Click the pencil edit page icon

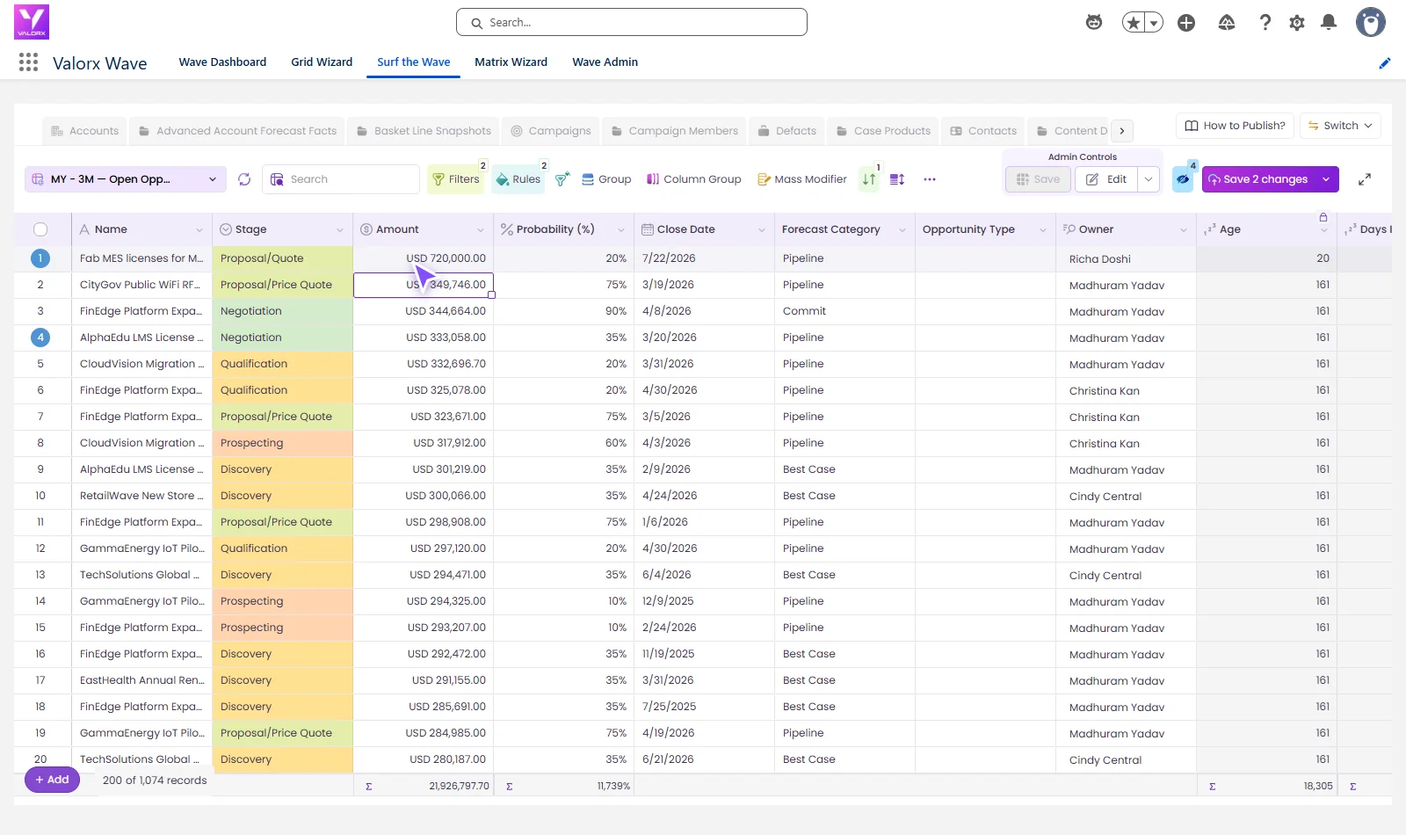[x=1385, y=62]
